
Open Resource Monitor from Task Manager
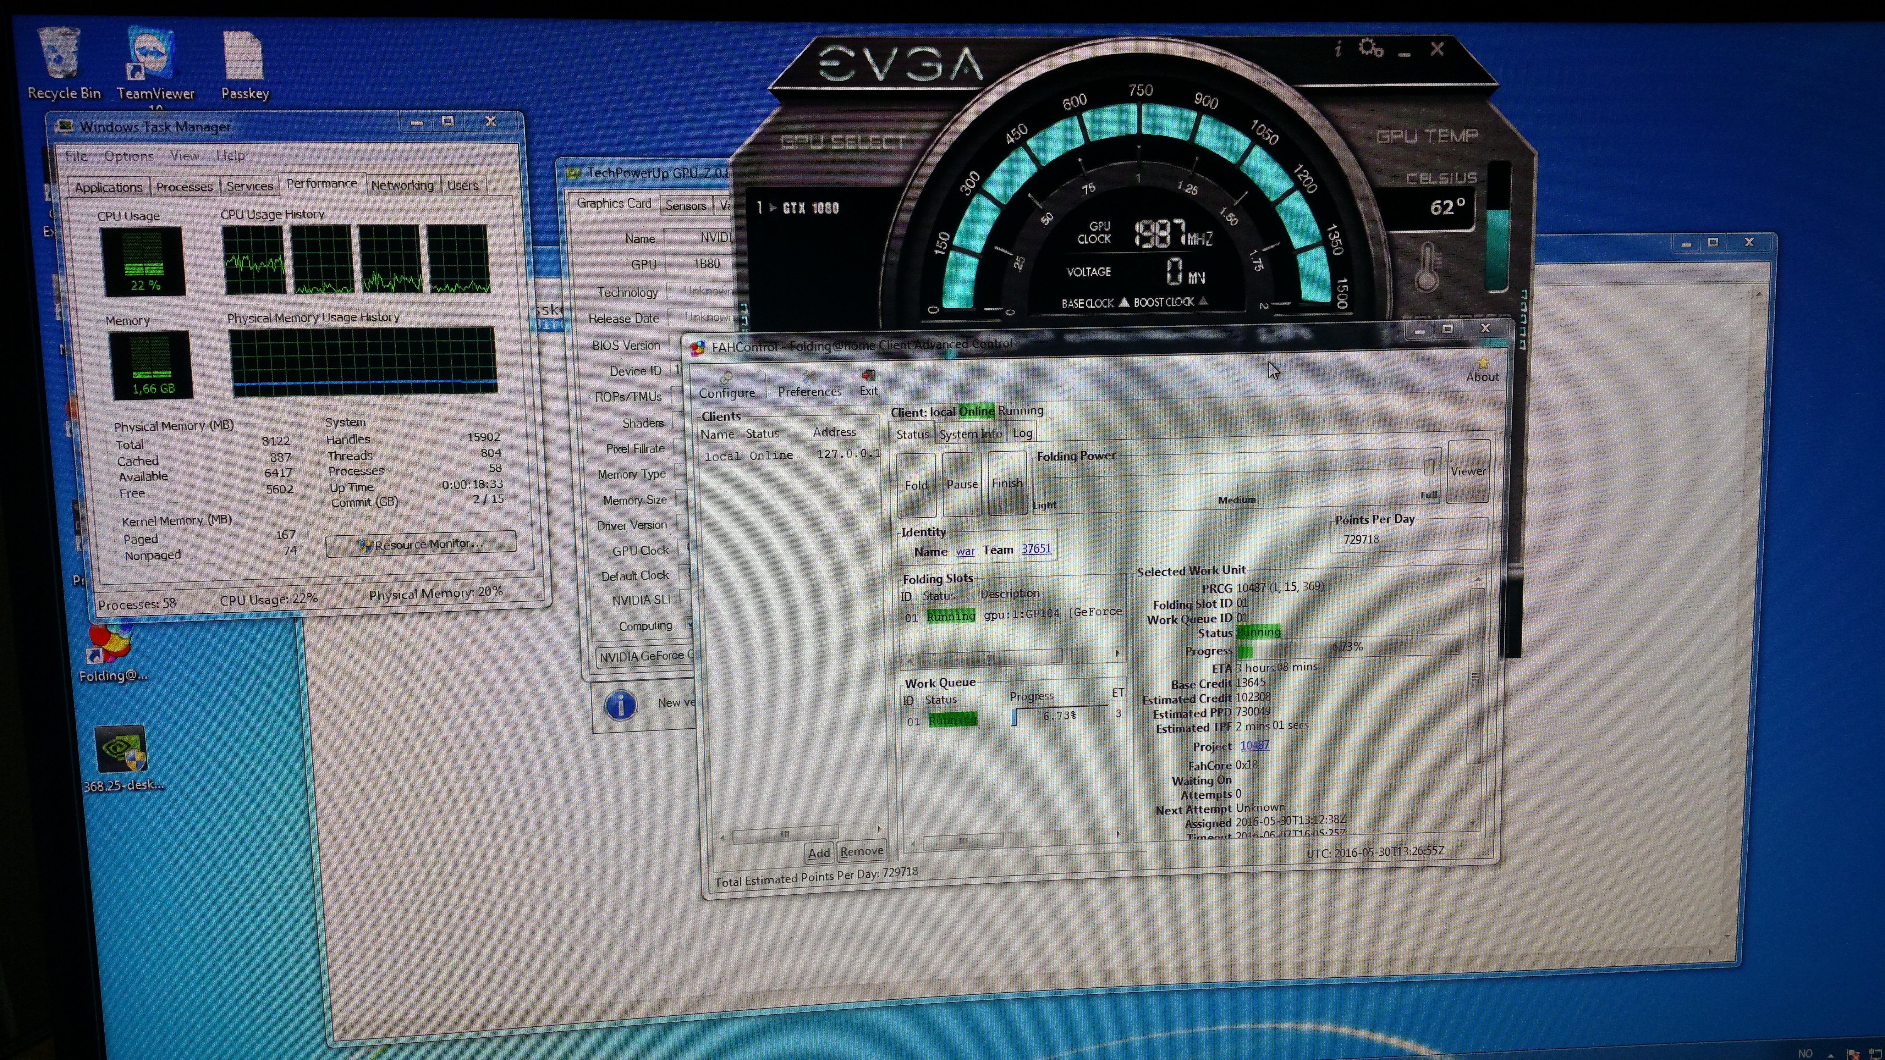[421, 544]
